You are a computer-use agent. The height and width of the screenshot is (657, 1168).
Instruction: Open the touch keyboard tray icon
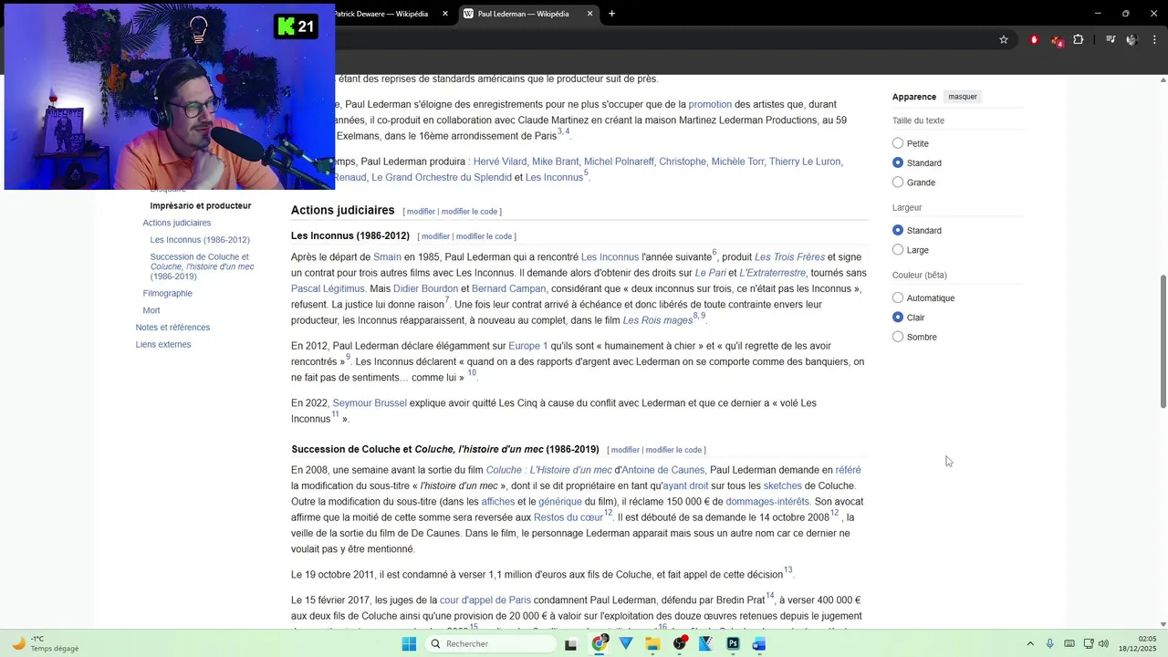[1069, 643]
